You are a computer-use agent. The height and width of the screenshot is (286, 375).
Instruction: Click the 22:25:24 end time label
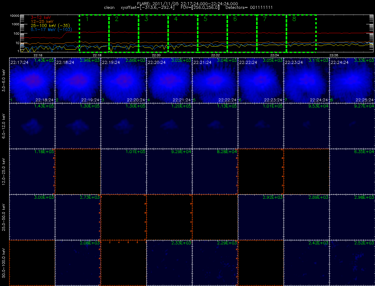[x=364, y=100]
